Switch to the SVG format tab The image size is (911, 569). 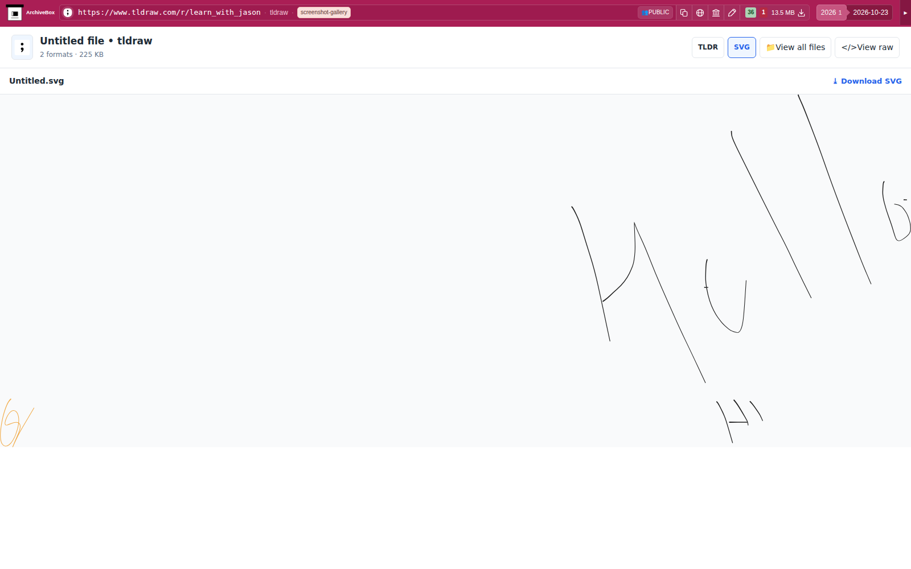point(742,47)
